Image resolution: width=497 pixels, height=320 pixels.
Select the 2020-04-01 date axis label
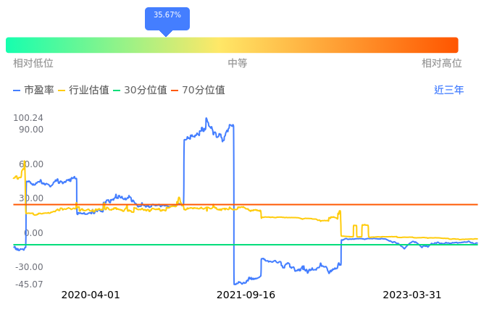91,295
